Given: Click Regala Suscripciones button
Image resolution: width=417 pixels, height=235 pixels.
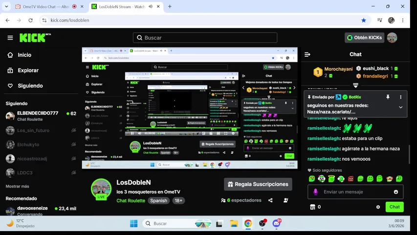Looking at the screenshot, I should click(258, 184).
